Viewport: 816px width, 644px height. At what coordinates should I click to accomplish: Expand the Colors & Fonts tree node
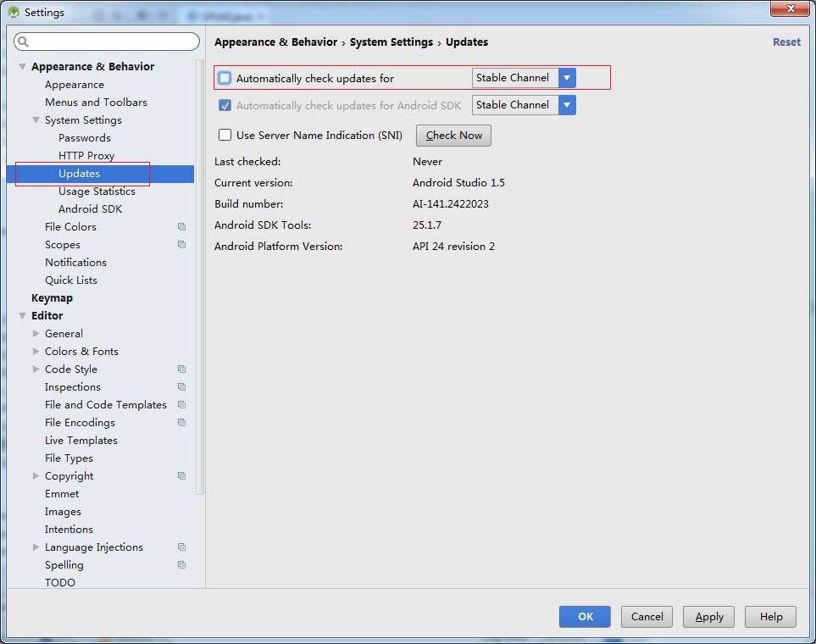36,351
